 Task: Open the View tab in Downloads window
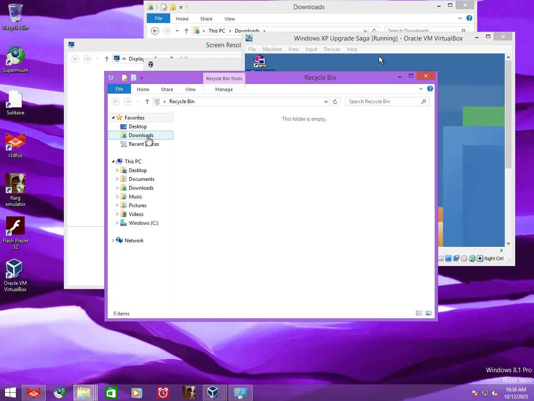tap(229, 19)
